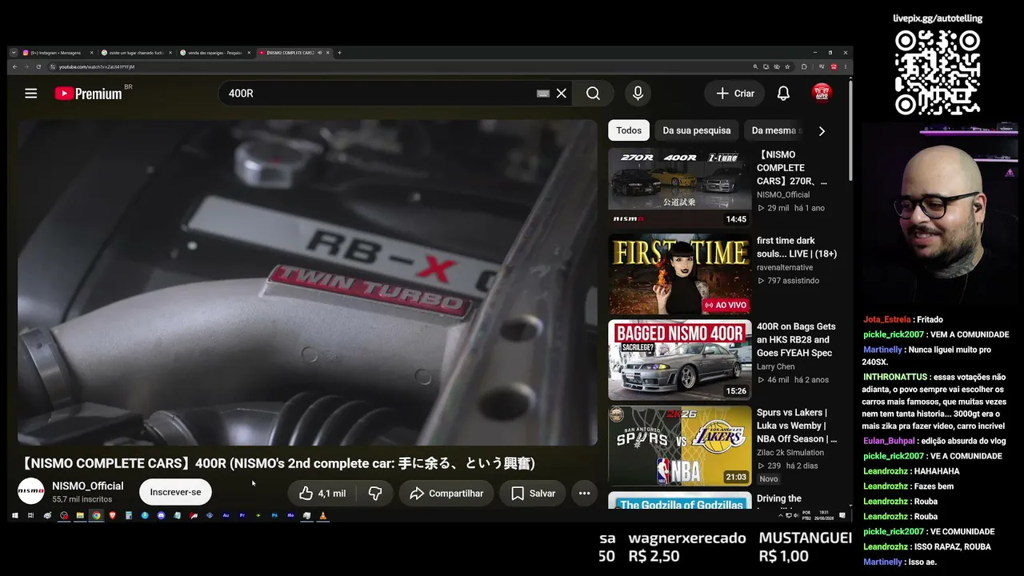Click the YouTube page vertical scrollbar
Viewport: 1024px width, 576px height.
[x=850, y=132]
